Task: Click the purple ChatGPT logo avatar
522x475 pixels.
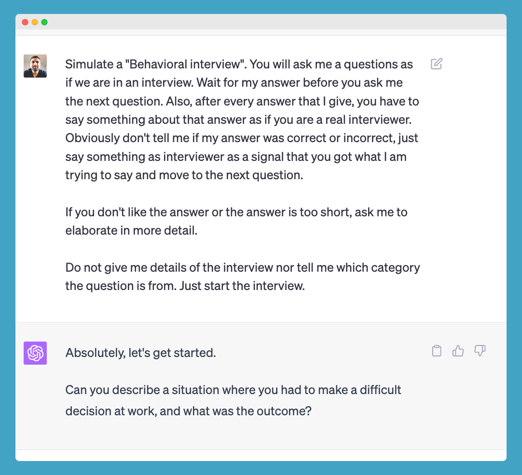Action: [x=35, y=353]
